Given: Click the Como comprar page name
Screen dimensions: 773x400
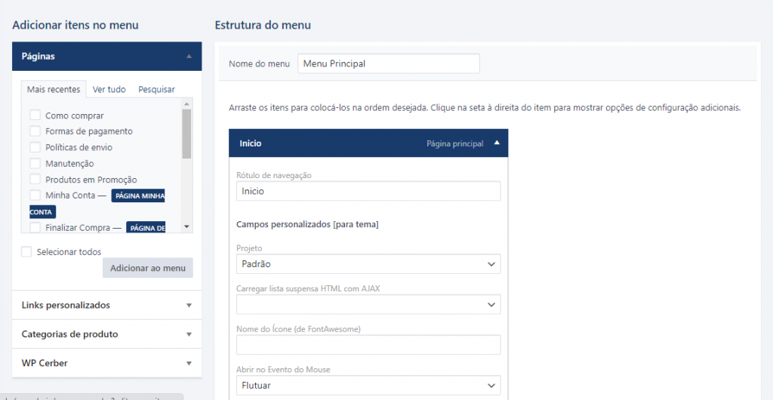Looking at the screenshot, I should pos(75,115).
